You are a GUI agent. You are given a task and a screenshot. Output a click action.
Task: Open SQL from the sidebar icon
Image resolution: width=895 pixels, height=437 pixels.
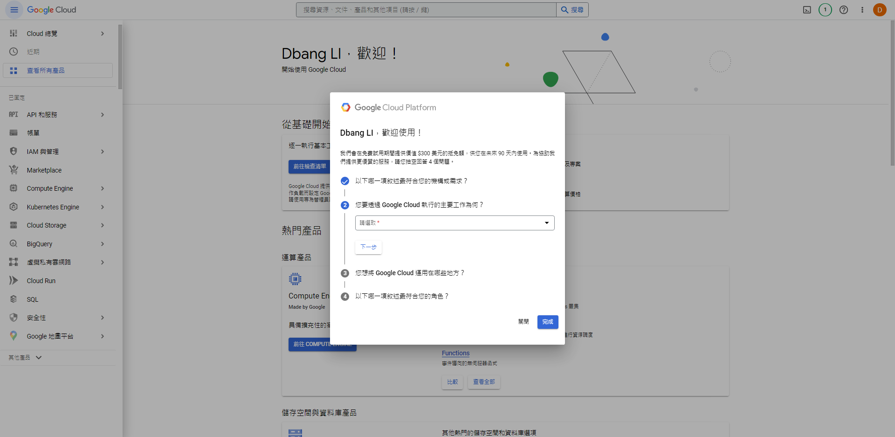(14, 299)
